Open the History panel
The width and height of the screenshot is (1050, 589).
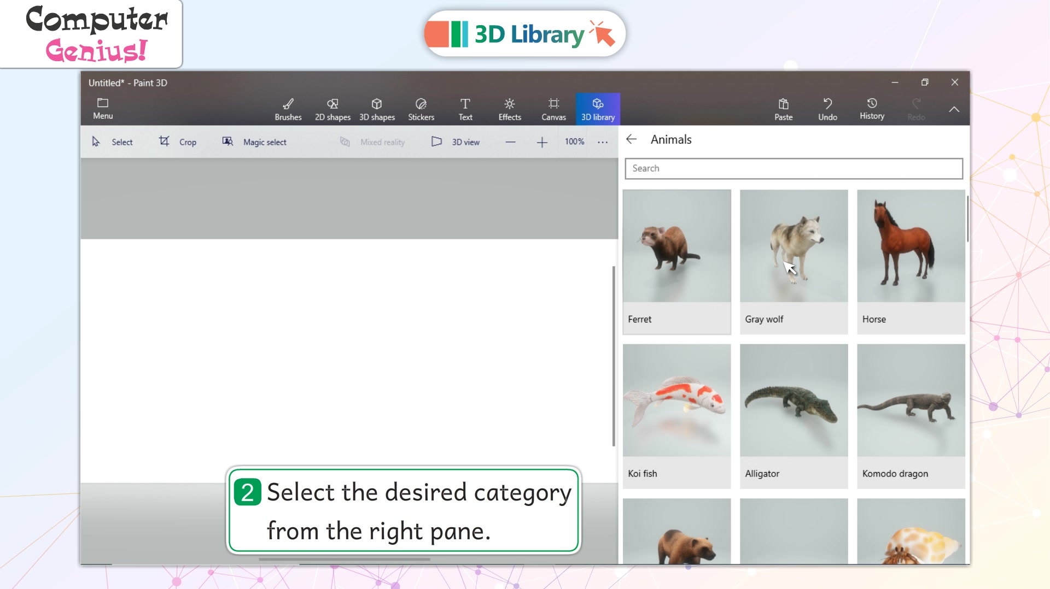click(872, 109)
